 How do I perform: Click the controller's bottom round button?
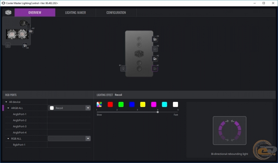[139, 69]
